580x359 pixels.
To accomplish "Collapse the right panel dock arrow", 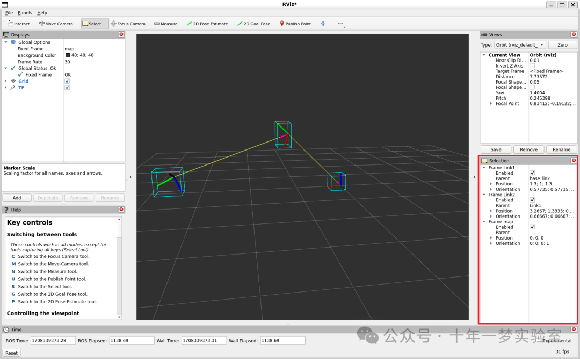I will coord(475,177).
